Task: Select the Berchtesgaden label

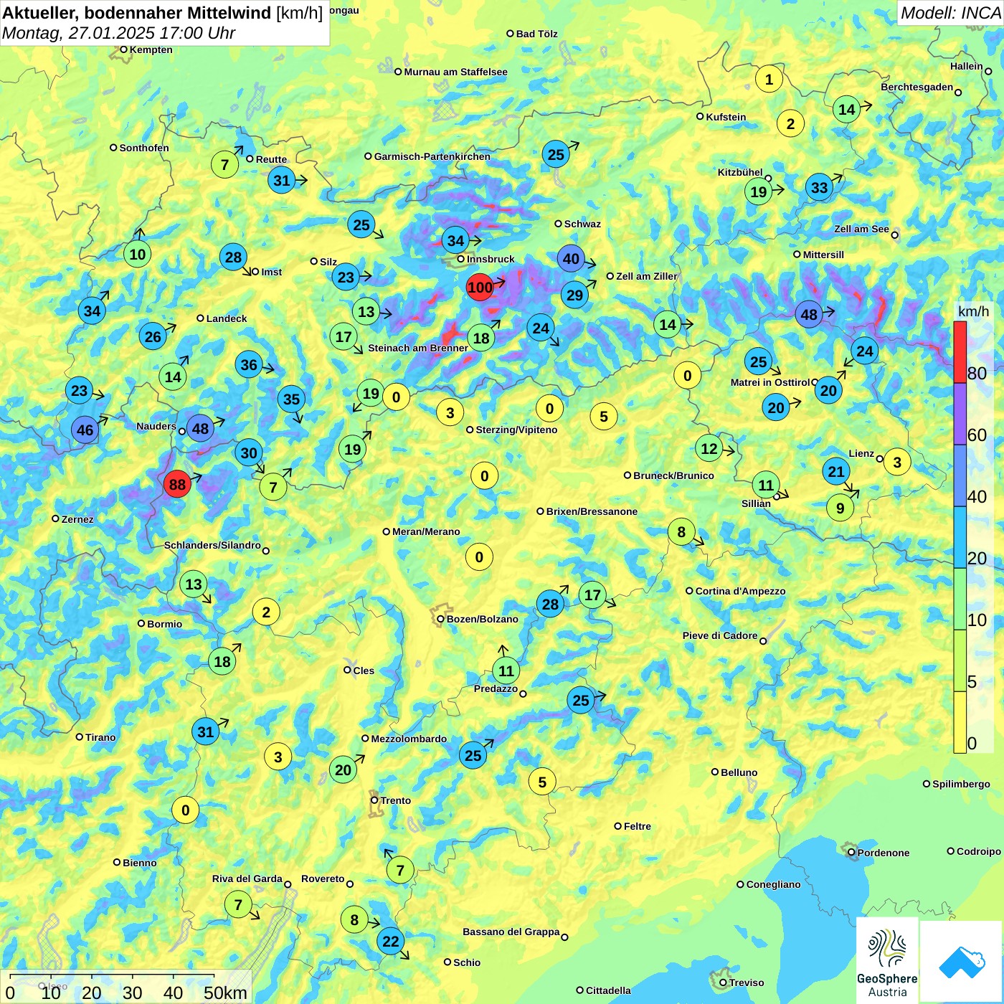Action: click(917, 87)
